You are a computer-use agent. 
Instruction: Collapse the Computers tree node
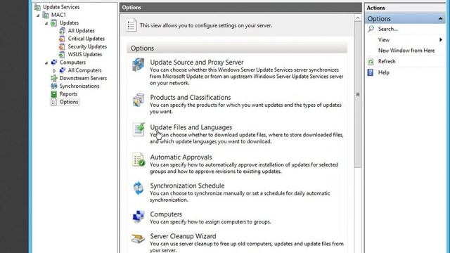pyautogui.click(x=46, y=63)
